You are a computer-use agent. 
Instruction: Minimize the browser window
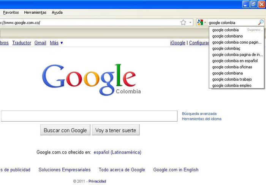[x=245, y=5]
